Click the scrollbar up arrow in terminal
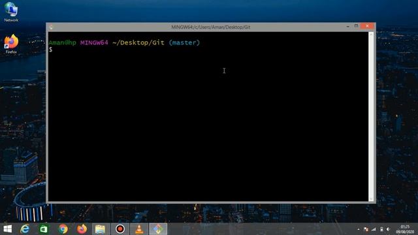Screen dimensions: 418x235 (371, 34)
